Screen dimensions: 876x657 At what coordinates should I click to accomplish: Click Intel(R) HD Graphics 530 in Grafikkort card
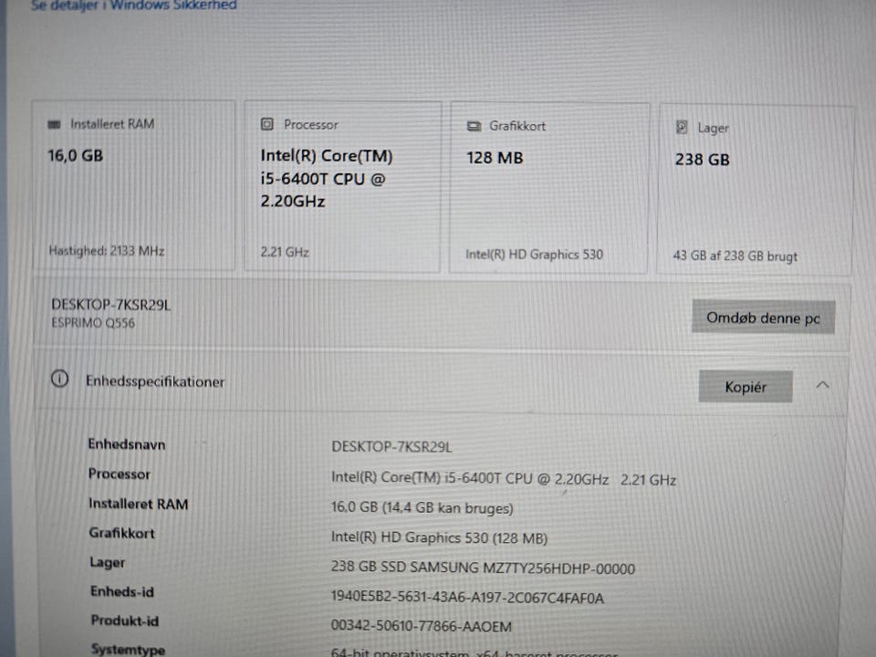534,255
